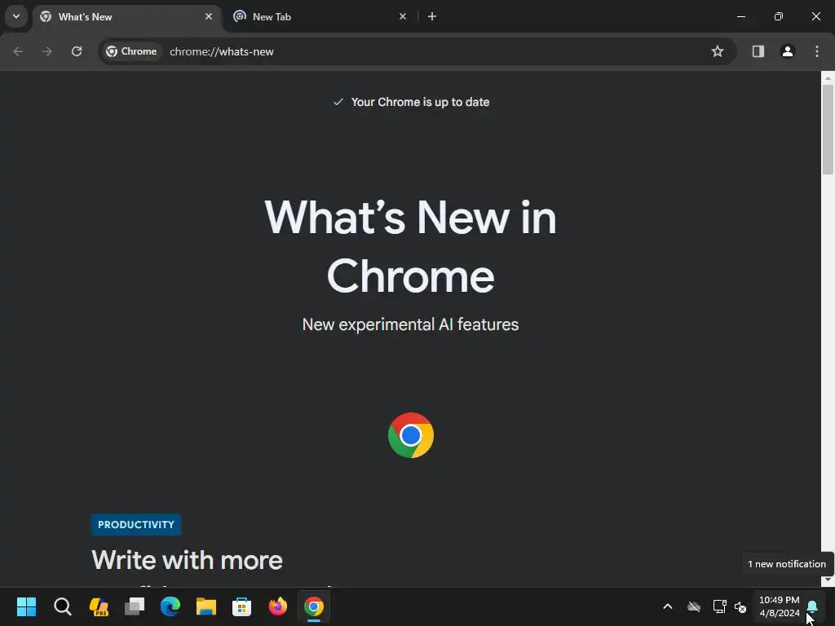The image size is (835, 626).
Task: Launch Firefox from the taskbar
Action: coord(277,606)
